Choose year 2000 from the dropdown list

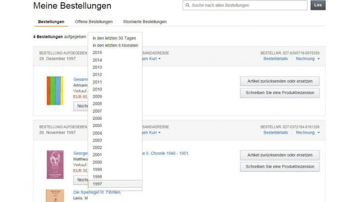[115, 162]
